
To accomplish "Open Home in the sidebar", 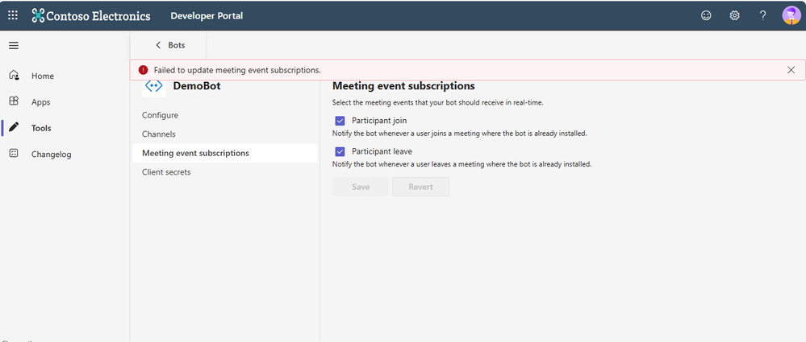I will point(42,76).
